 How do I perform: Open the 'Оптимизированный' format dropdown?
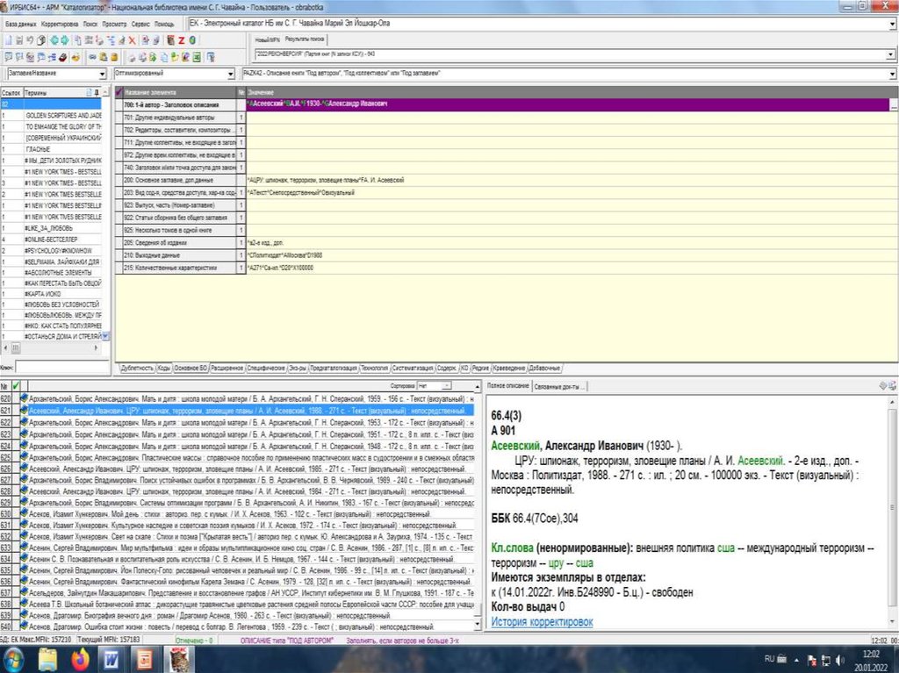pyautogui.click(x=231, y=74)
